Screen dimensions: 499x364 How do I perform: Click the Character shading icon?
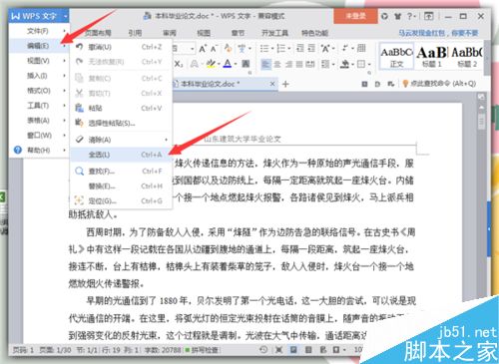[x=246, y=64]
